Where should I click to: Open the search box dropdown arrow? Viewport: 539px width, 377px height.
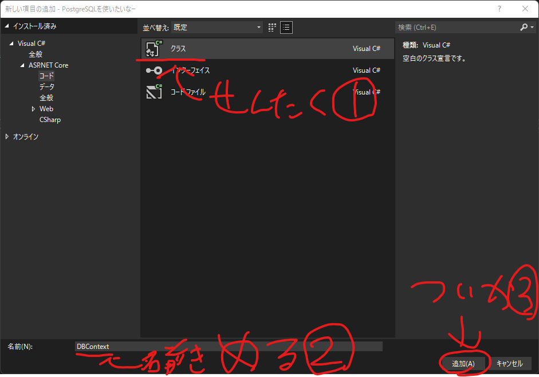tap(532, 26)
